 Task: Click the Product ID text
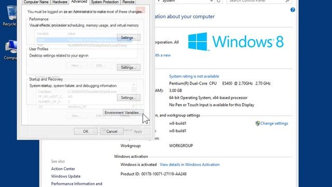(x=154, y=174)
